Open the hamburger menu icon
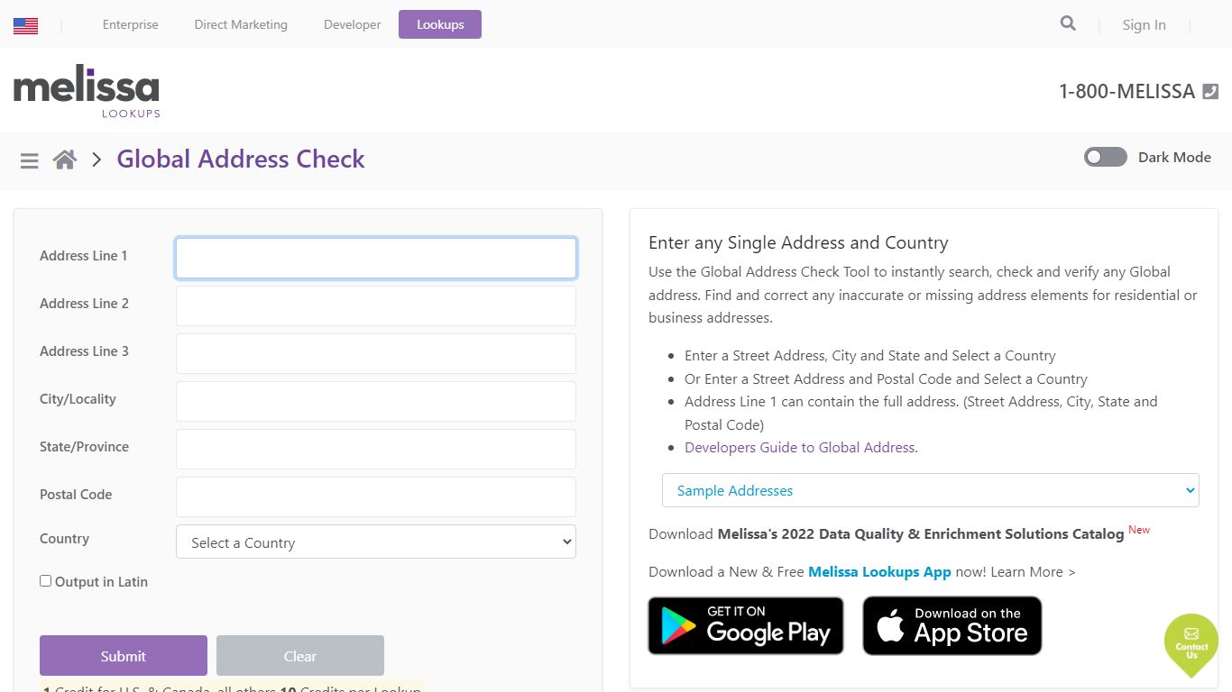The width and height of the screenshot is (1232, 692). click(x=30, y=161)
